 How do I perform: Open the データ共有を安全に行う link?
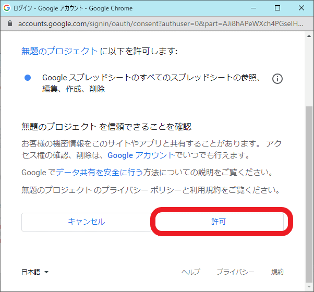(x=99, y=172)
